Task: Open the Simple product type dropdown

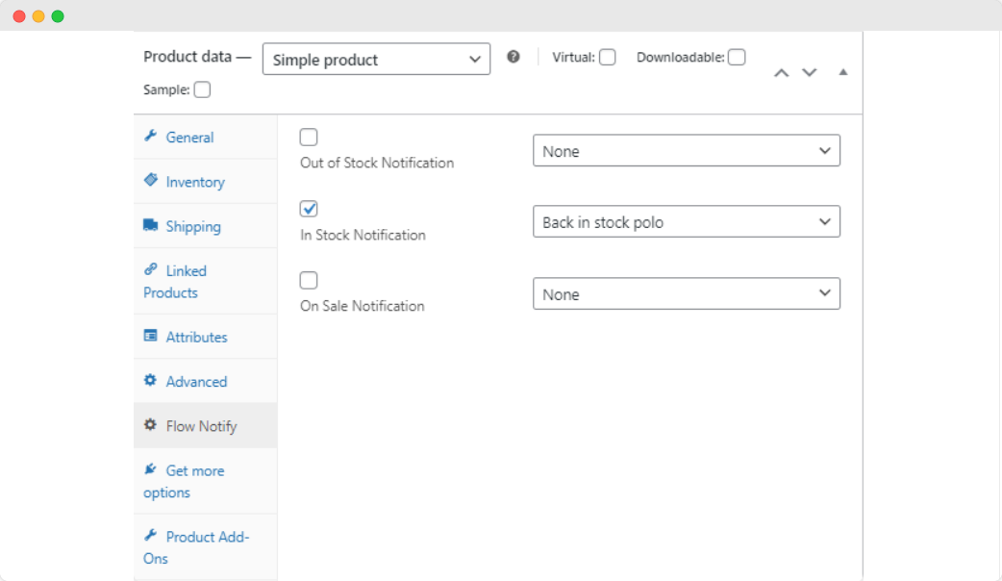Action: click(376, 59)
